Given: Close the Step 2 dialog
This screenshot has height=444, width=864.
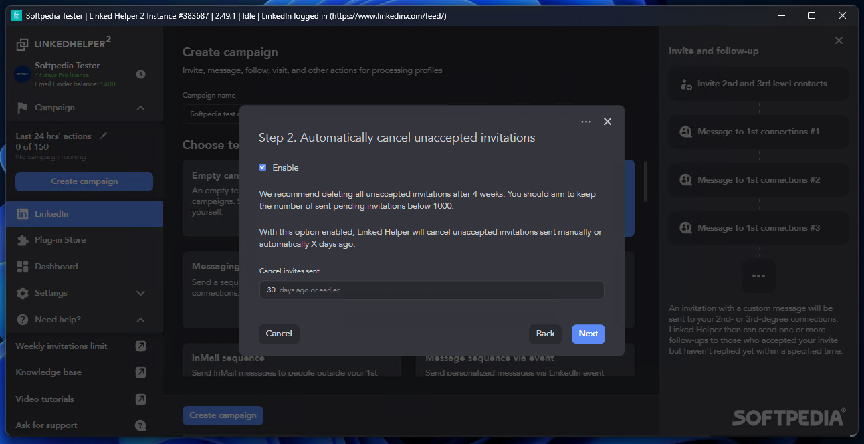Looking at the screenshot, I should [607, 122].
